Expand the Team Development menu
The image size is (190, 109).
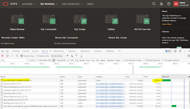click(72, 4)
